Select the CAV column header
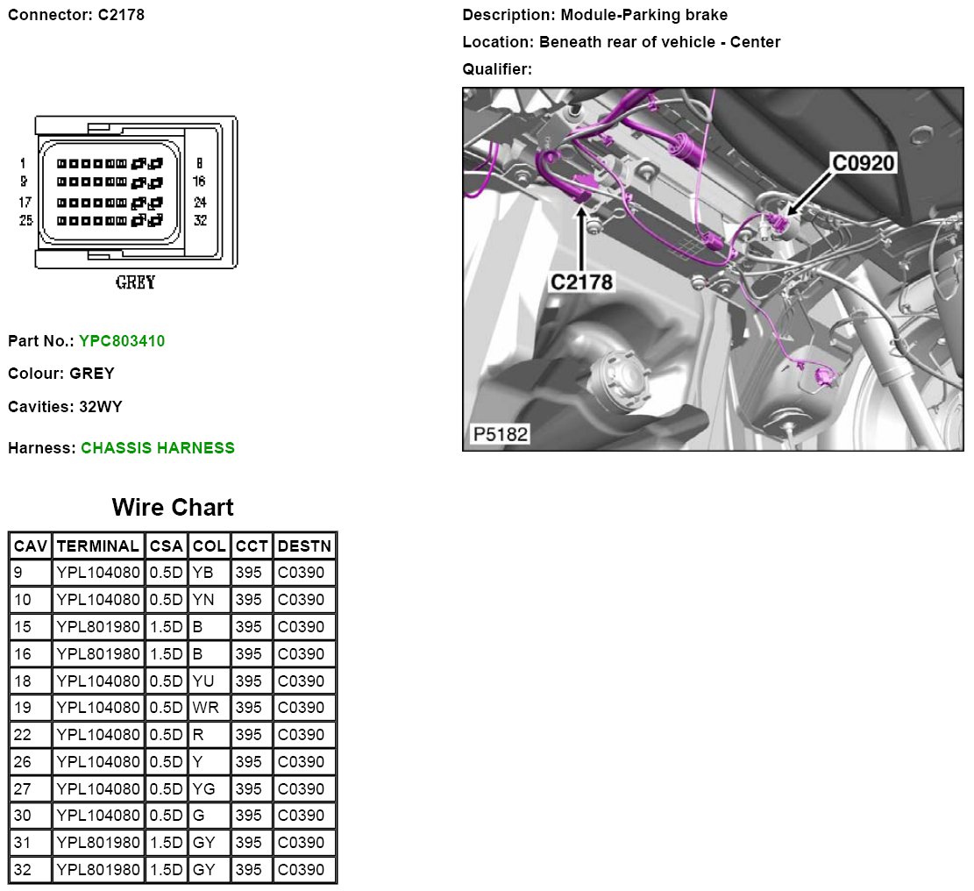 (x=30, y=546)
